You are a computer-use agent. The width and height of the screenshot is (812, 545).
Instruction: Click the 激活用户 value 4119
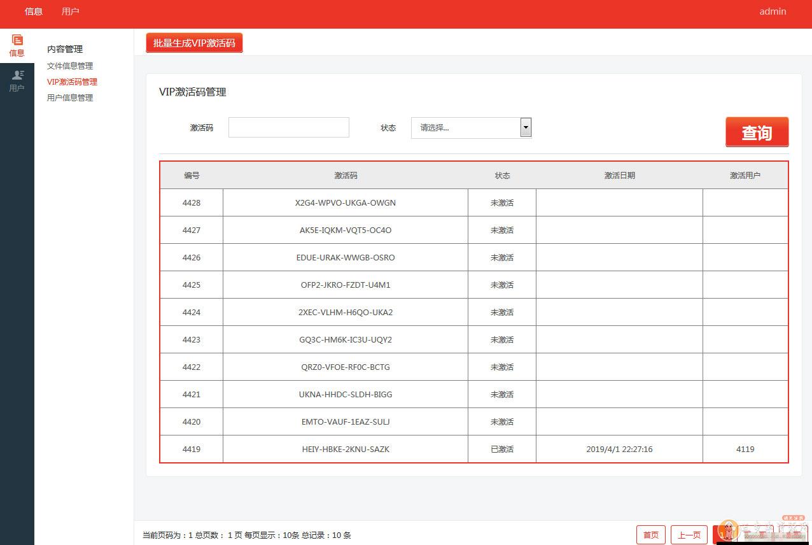745,449
